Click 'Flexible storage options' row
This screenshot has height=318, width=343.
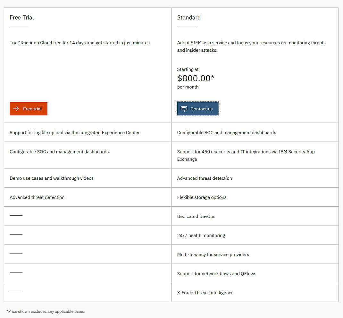point(255,197)
